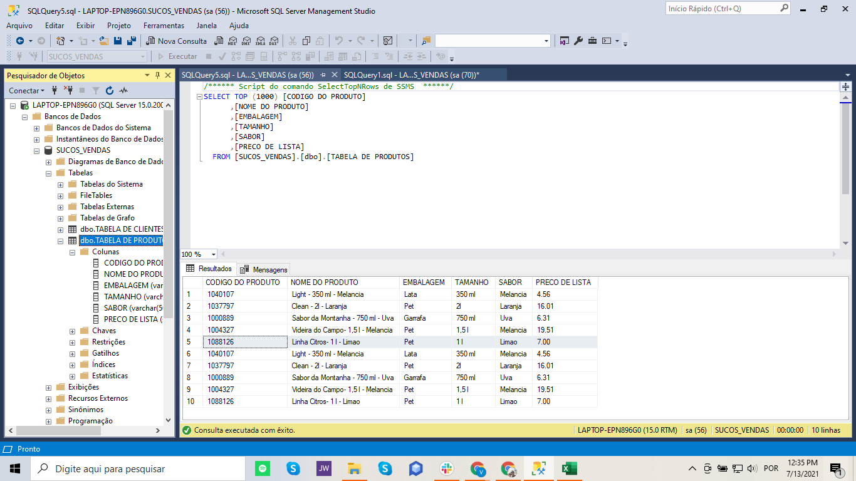Screen dimensions: 856x481
Task: Open the Conectar dropdown
Action: (x=27, y=90)
